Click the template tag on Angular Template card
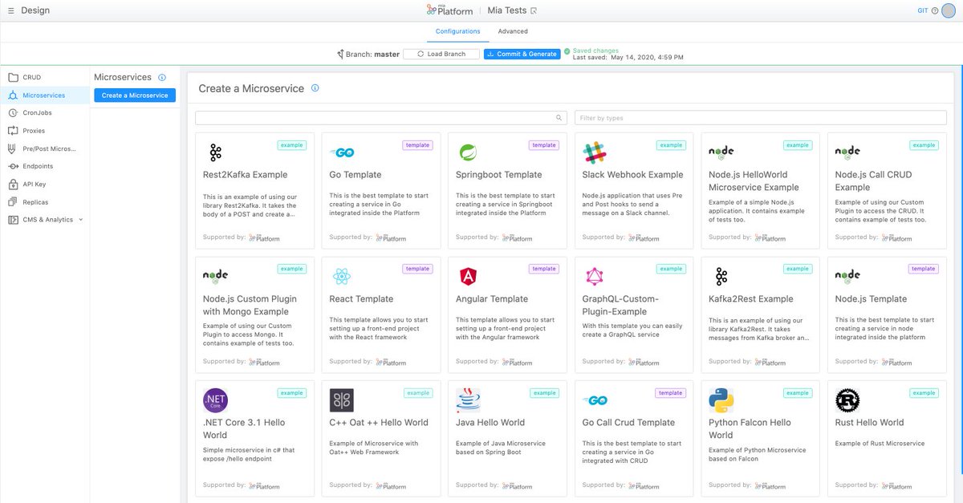The image size is (963, 503). (x=544, y=270)
